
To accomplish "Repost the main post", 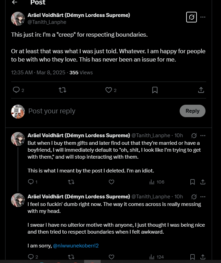I will 62,90.
